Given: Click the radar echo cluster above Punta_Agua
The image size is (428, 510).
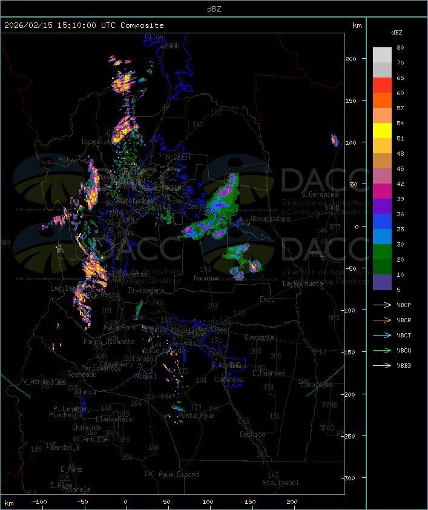Looking at the screenshot, I should tap(179, 407).
